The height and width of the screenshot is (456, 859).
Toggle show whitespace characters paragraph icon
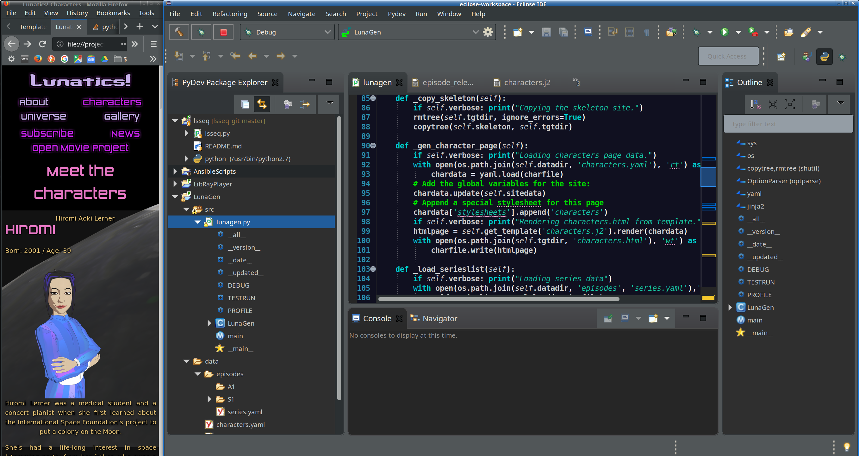[x=647, y=32]
